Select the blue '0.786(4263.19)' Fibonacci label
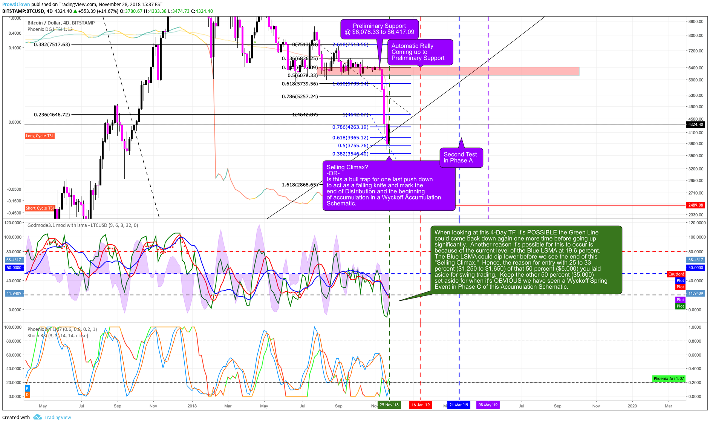Viewport: 710px width, 424px height. pyautogui.click(x=350, y=127)
